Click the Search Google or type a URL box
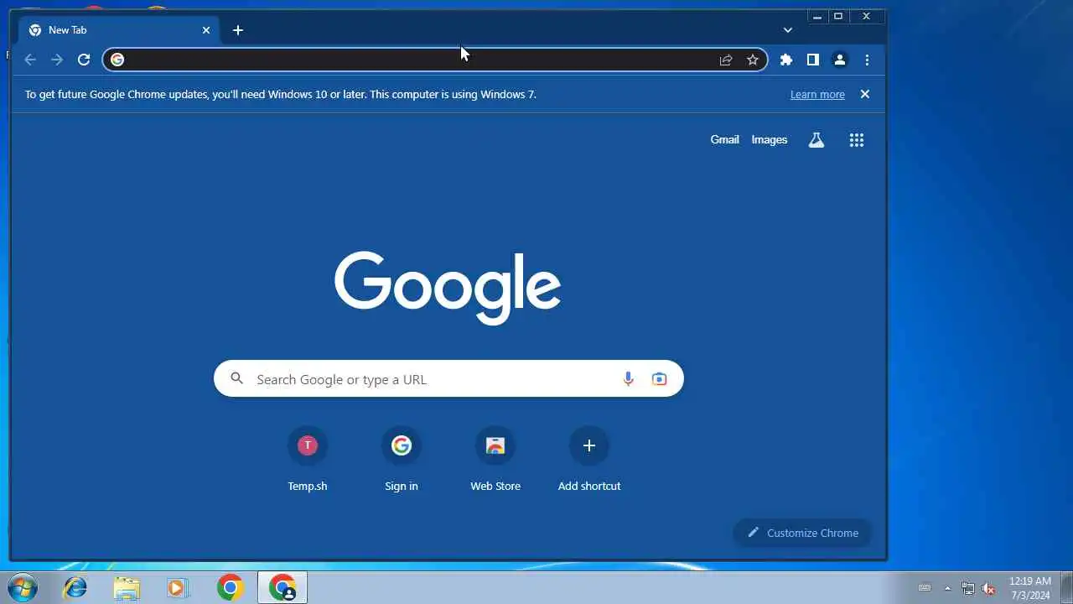 [448, 379]
